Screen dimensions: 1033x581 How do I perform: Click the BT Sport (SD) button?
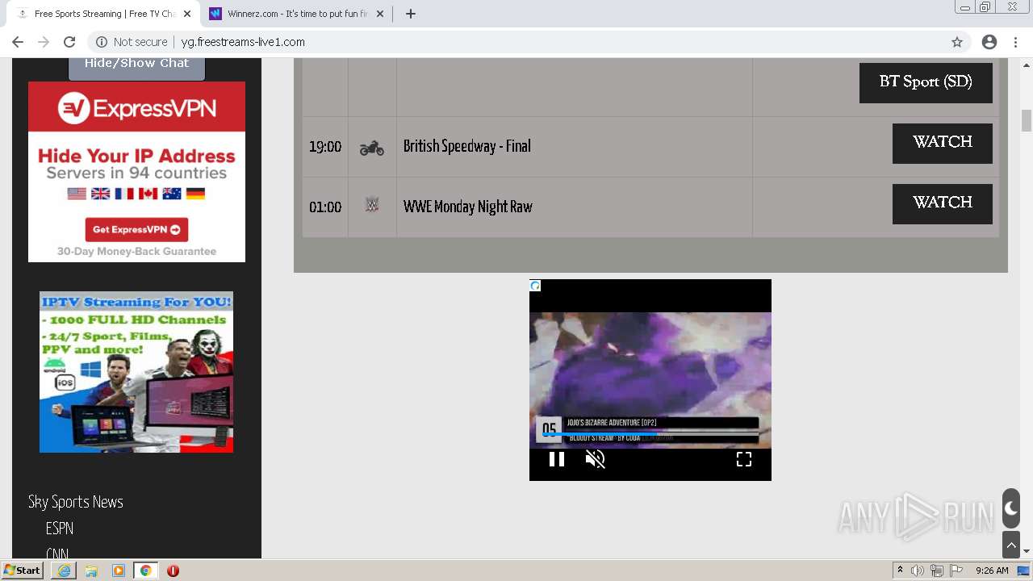[926, 82]
